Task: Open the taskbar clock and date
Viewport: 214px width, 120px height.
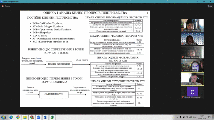Action: coord(202,117)
